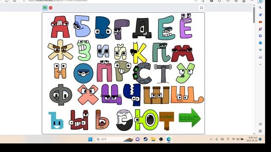The width and height of the screenshot is (271, 152).
Task: Click the dark red М character
Action: point(183,53)
